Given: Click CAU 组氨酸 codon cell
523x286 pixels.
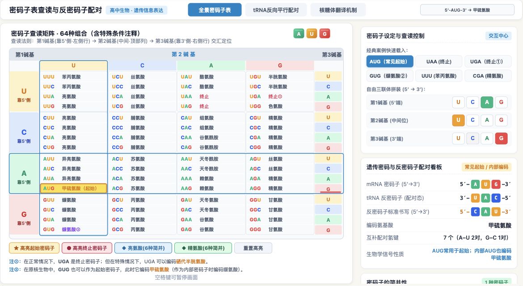Looking at the screenshot, I should 211,118.
